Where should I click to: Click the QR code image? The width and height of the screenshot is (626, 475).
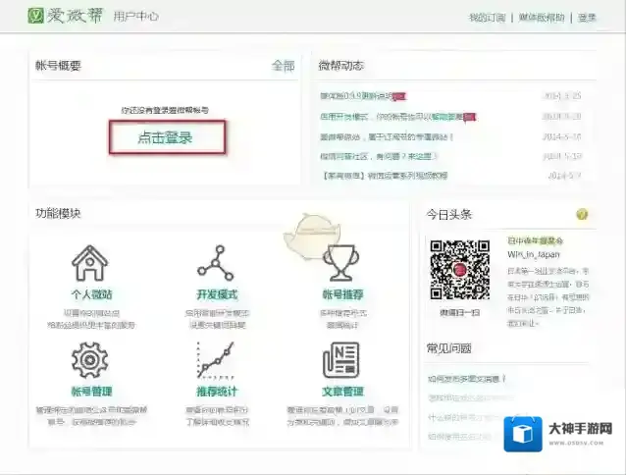[460, 270]
